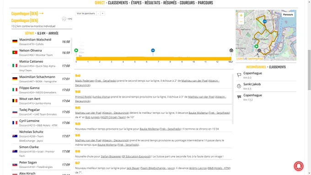
Task: Click the green start marker on the map
Action: tap(257, 46)
